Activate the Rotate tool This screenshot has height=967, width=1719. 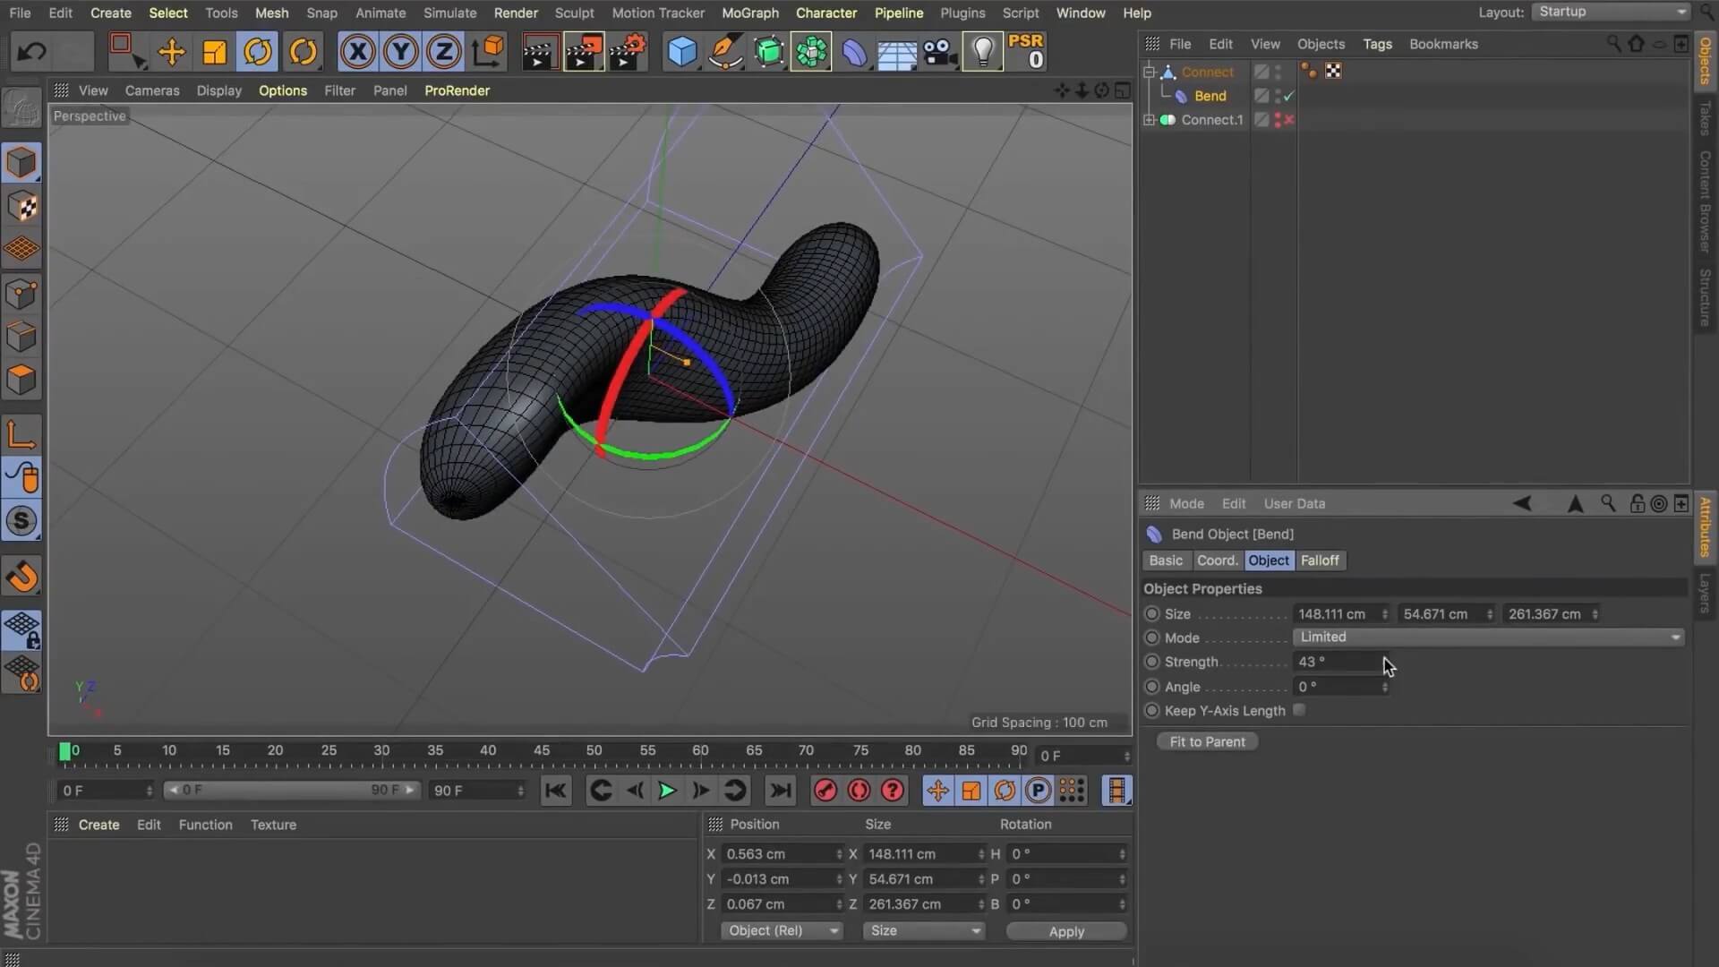coord(258,52)
